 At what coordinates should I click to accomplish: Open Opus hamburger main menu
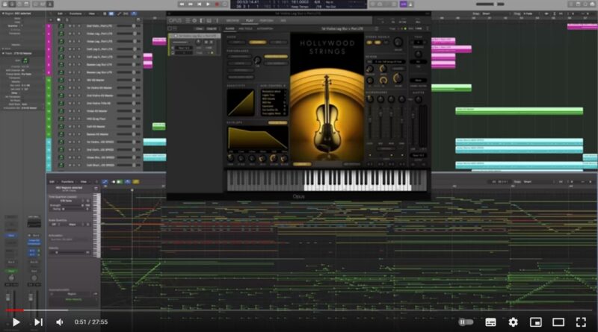[x=188, y=21]
